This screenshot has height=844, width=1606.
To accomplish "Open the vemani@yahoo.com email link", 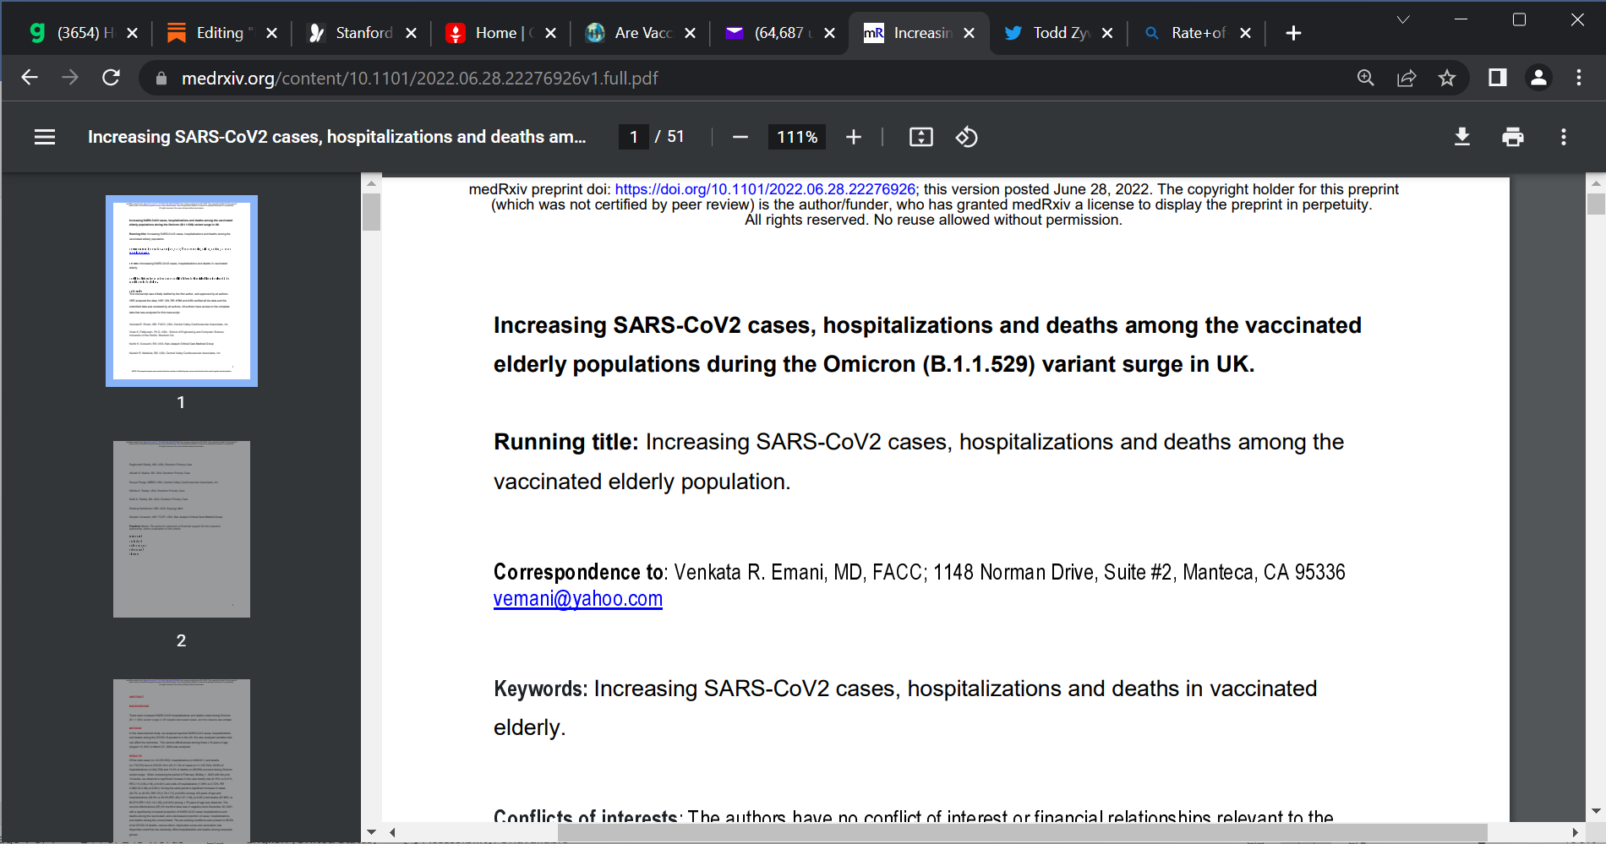I will pos(578,599).
